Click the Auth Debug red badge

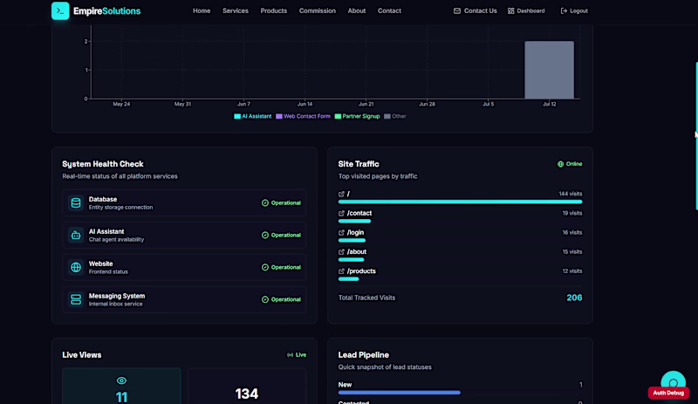668,393
